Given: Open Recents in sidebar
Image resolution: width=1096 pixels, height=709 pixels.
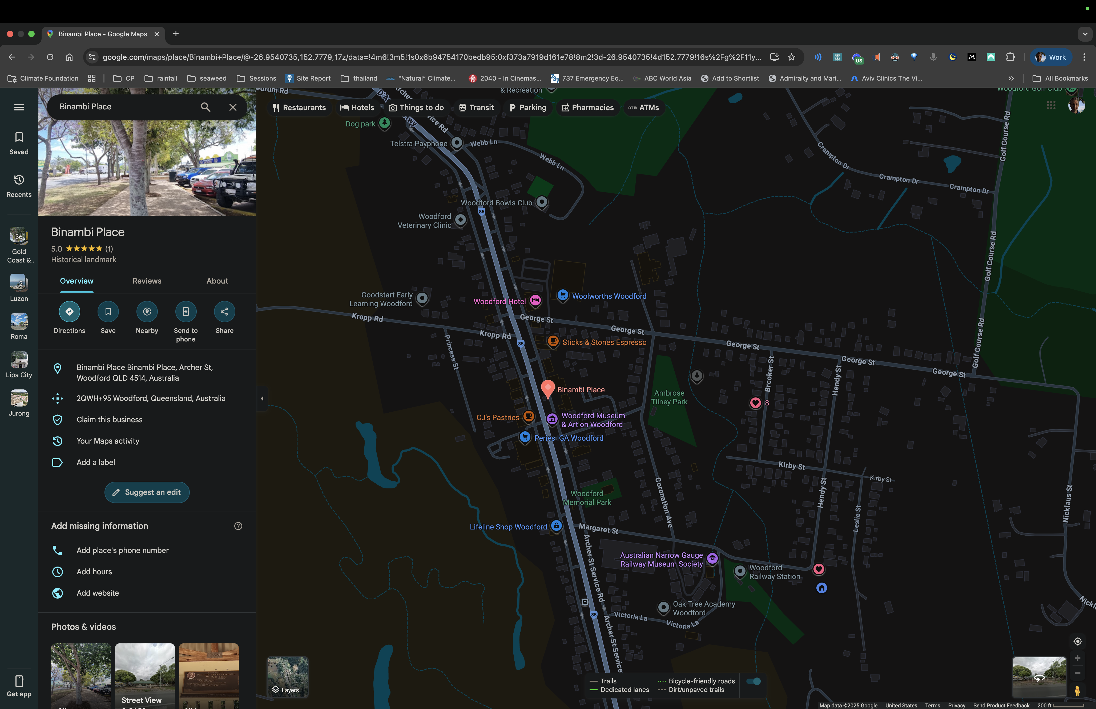Looking at the screenshot, I should coord(19,186).
